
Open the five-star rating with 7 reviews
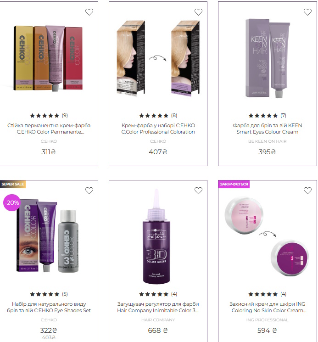click(x=267, y=115)
